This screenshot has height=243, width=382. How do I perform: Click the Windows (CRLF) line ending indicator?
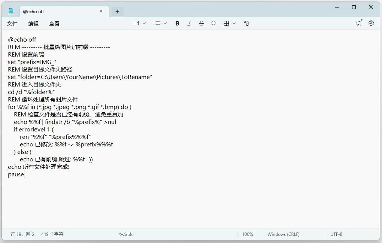coord(284,234)
